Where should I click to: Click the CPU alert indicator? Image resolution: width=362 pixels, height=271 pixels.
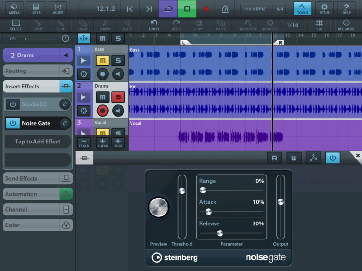(x=66, y=38)
